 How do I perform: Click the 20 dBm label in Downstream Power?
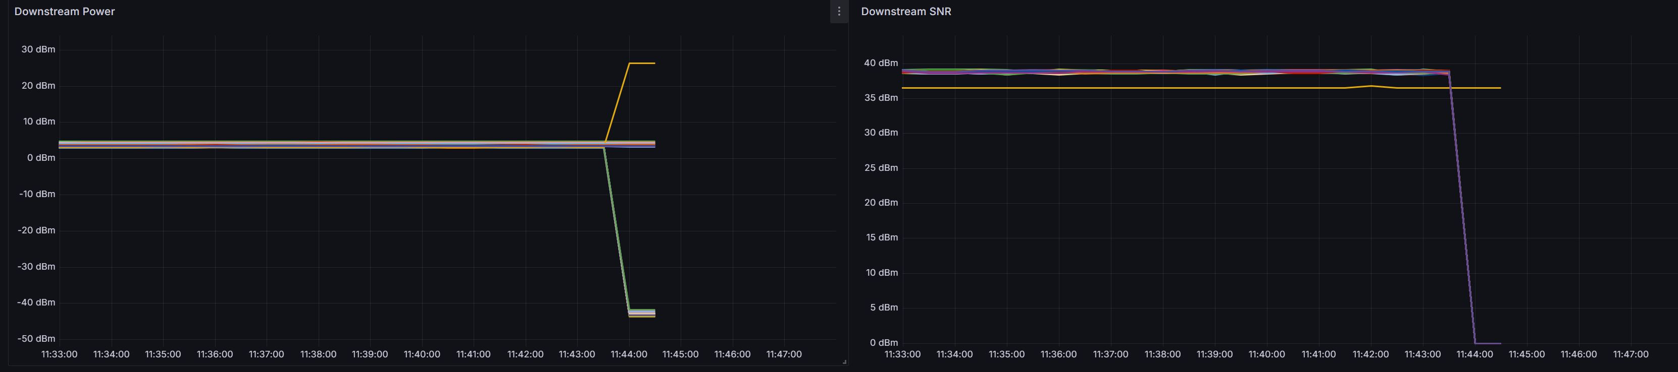(38, 86)
